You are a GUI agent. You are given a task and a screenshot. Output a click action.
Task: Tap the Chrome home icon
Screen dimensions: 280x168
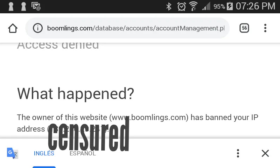point(13,28)
